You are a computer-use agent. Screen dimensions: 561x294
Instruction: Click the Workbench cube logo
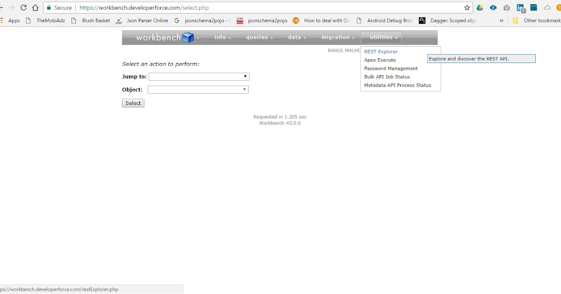coord(187,37)
